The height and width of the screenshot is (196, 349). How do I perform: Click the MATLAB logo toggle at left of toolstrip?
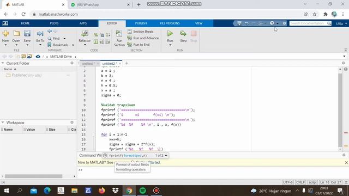[x=5, y=23]
